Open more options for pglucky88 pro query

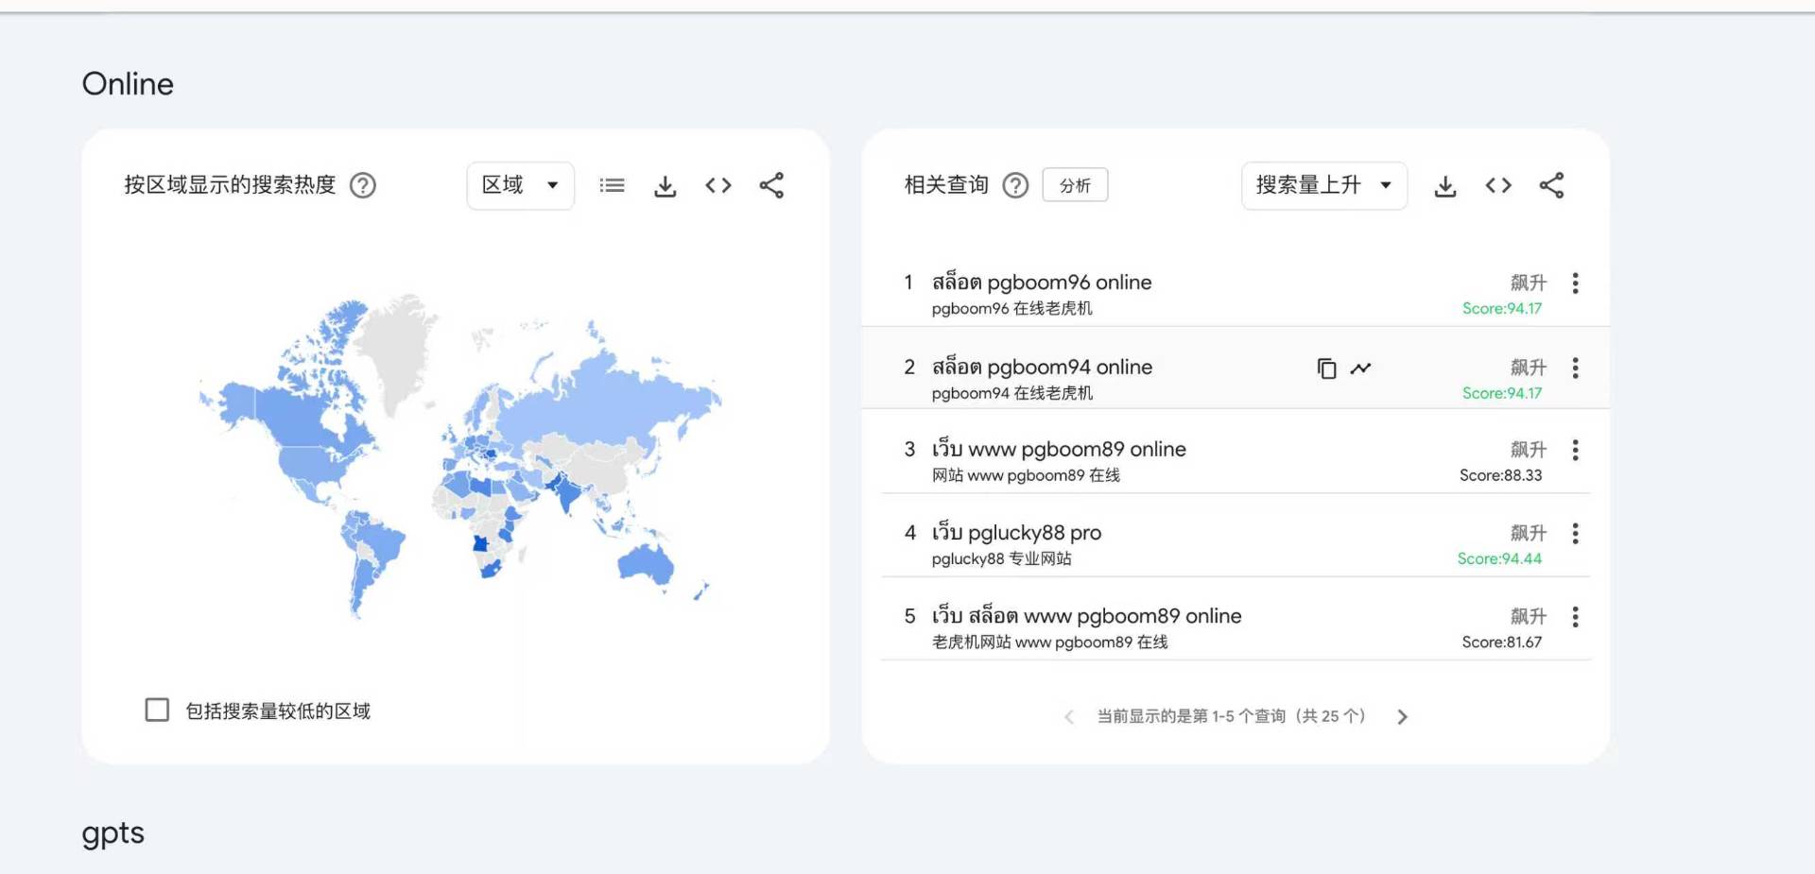pos(1575,534)
